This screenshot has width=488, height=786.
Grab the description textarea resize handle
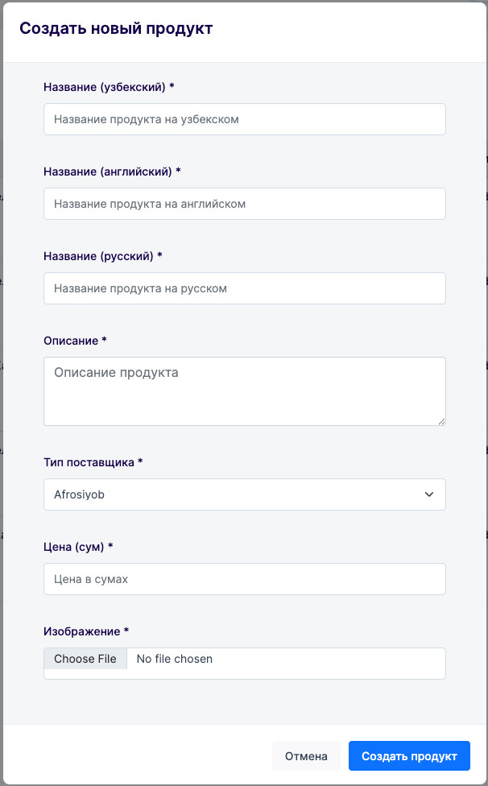click(441, 421)
